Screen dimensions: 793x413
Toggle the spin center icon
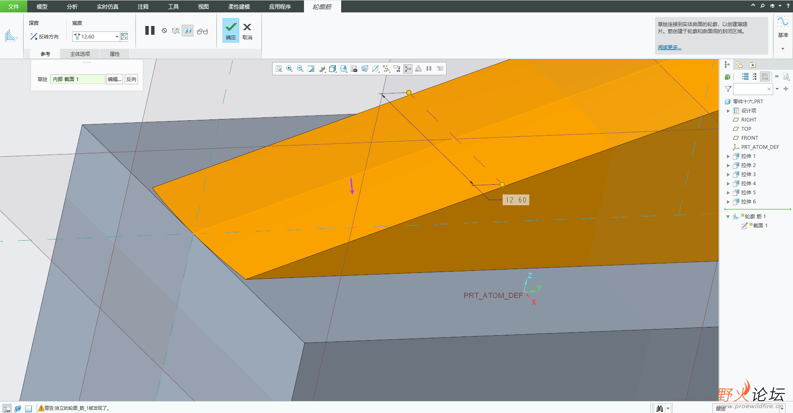pyautogui.click(x=408, y=69)
